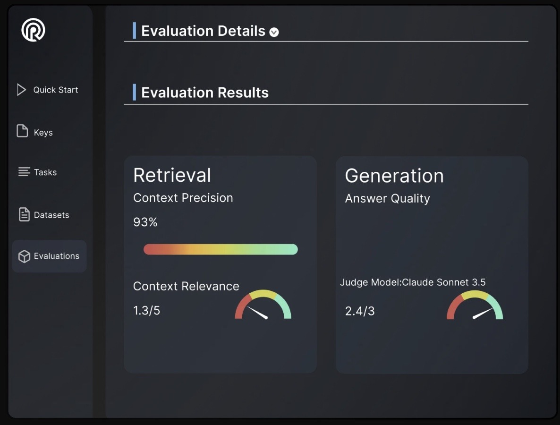This screenshot has width=560, height=425.
Task: Click the Datasets document icon
Action: click(x=24, y=214)
